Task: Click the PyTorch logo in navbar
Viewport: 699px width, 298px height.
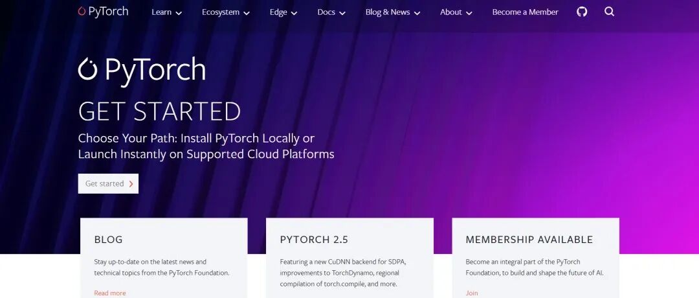Action: (103, 12)
